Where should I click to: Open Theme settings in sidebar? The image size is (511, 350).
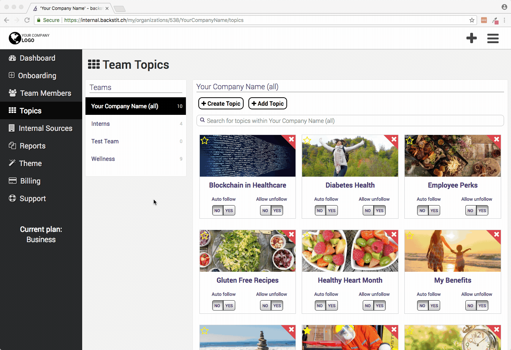(x=41, y=163)
